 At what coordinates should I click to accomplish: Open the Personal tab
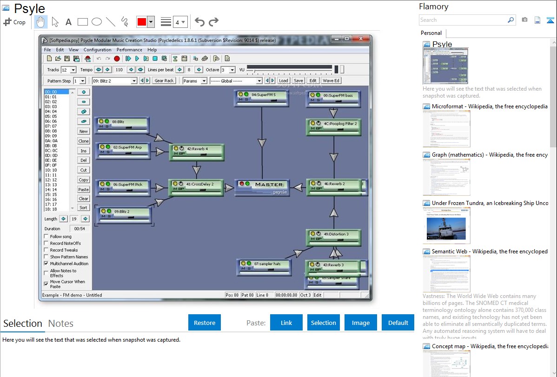(x=431, y=33)
